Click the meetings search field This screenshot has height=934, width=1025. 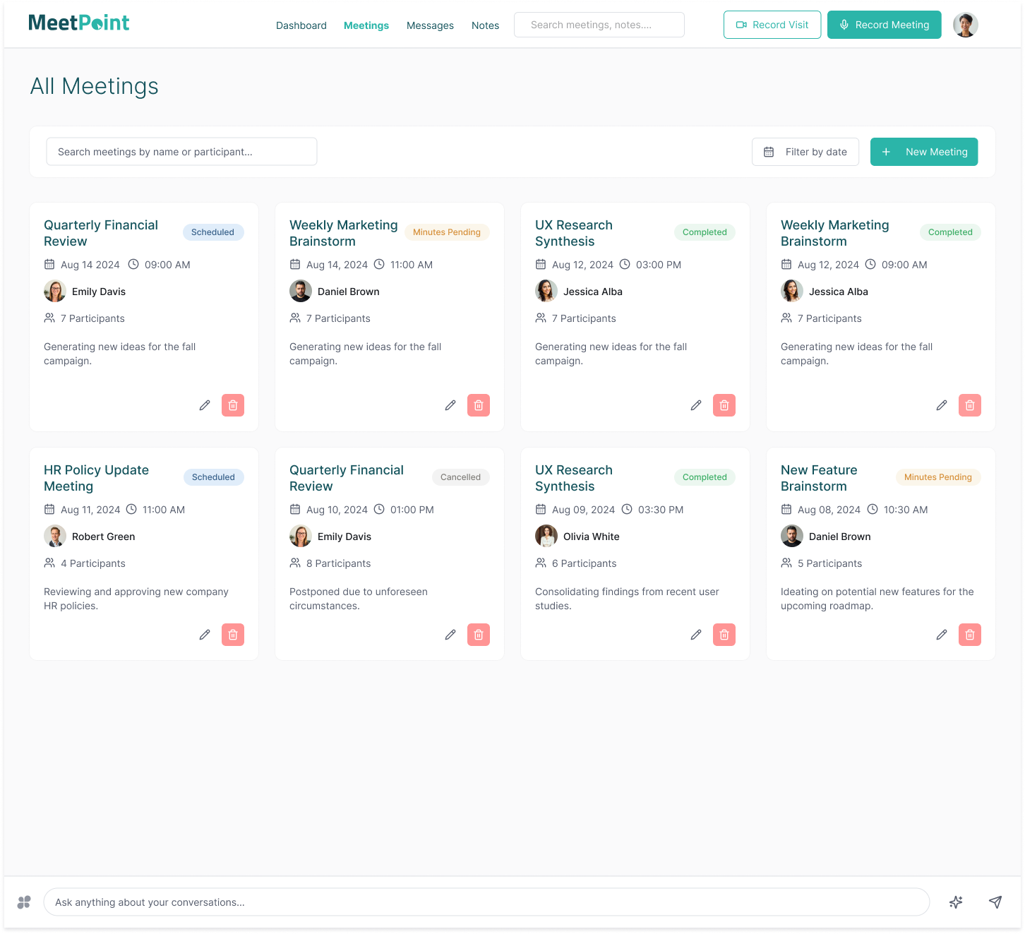coord(181,151)
